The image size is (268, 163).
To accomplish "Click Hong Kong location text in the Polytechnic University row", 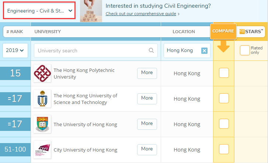I will pos(187,73).
